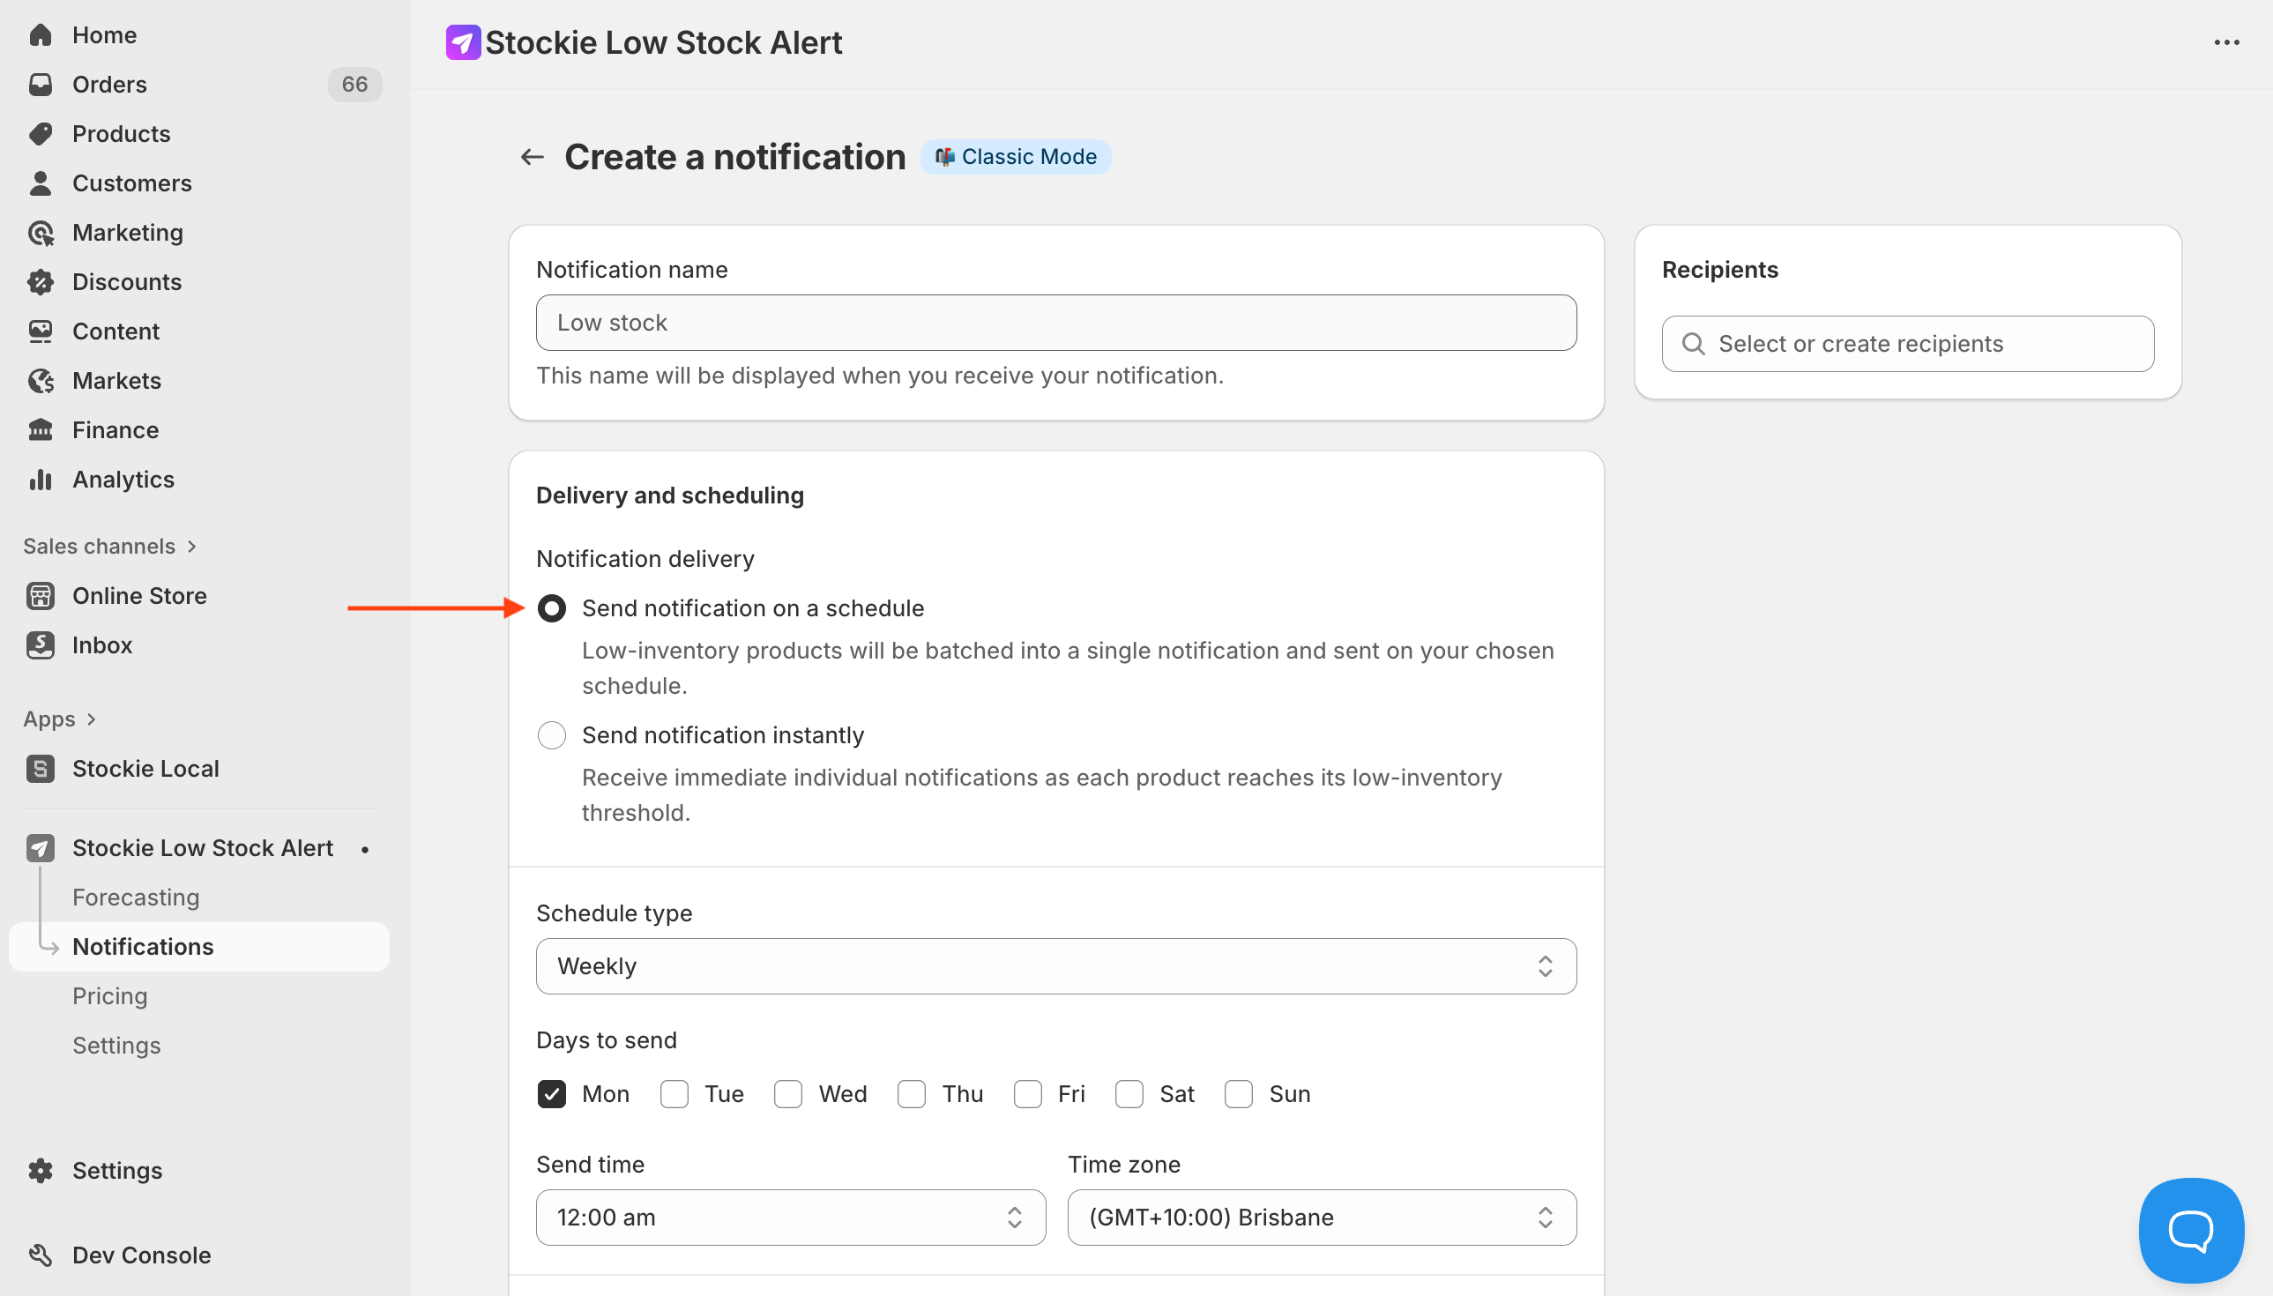
Task: Open the Send time dropdown
Action: 790,1217
